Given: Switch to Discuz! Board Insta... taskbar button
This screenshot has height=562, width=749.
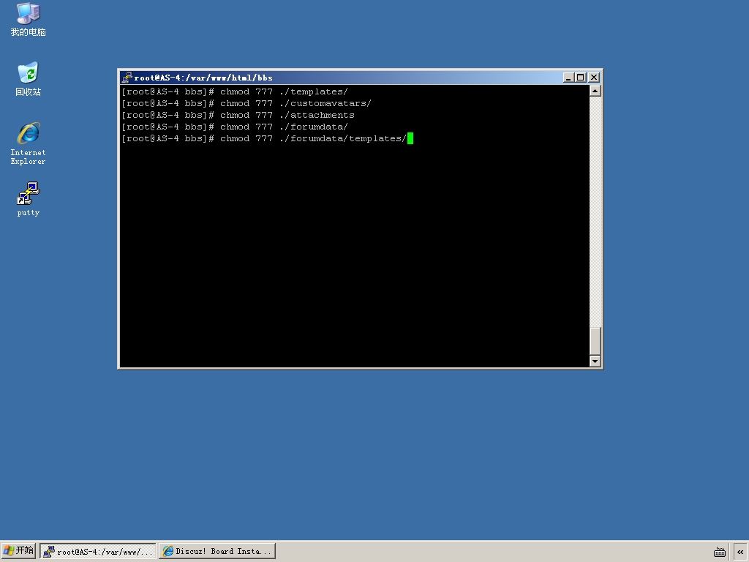Looking at the screenshot, I should point(217,552).
